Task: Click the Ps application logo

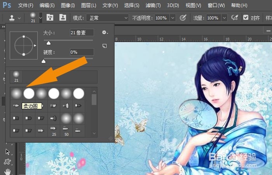Action: tap(7, 5)
